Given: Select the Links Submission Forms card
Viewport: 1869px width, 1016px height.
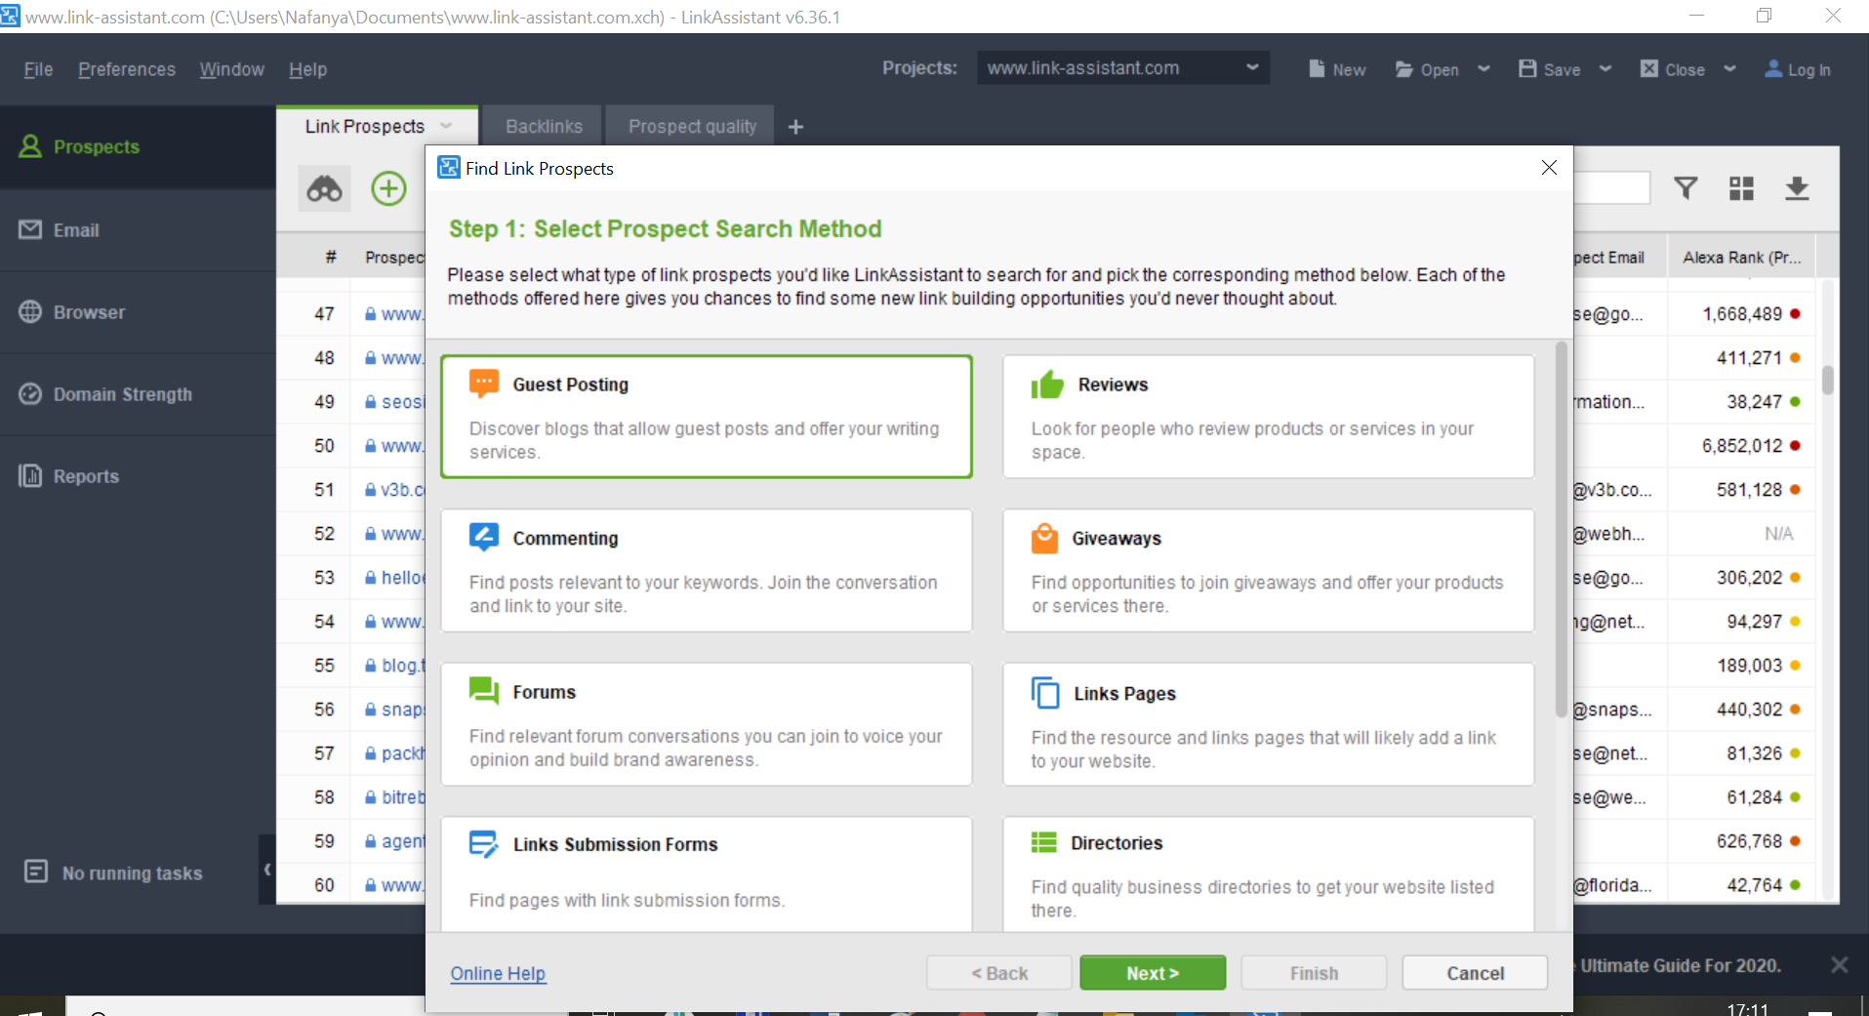Looking at the screenshot, I should click(x=707, y=874).
